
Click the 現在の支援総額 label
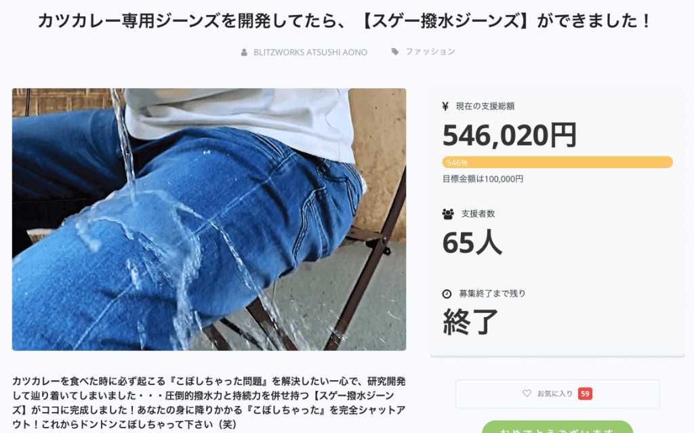point(485,106)
